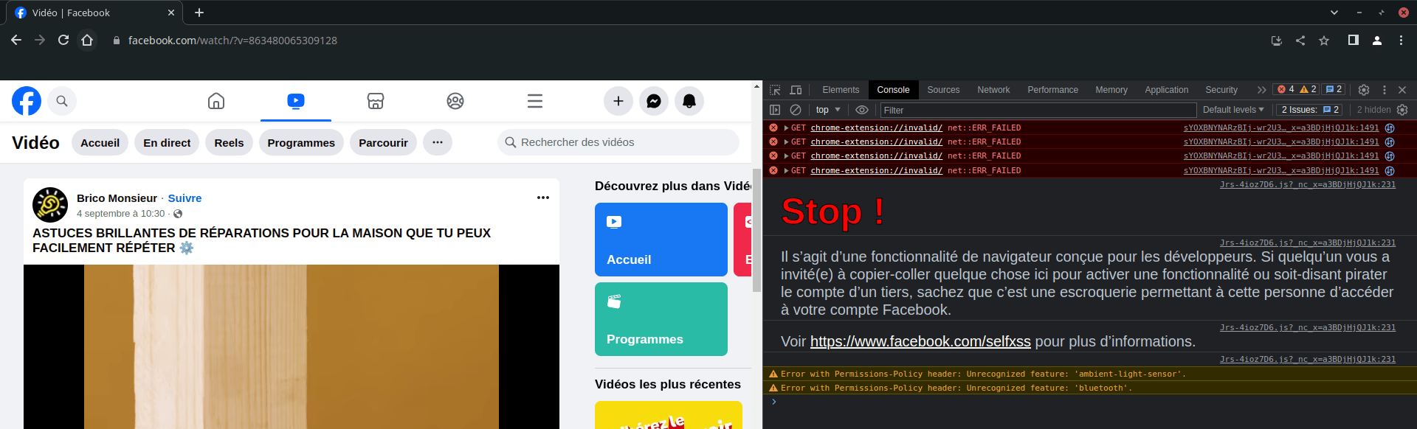Viewport: 1417px width, 429px height.
Task: Click the clear console icon
Action: [796, 110]
